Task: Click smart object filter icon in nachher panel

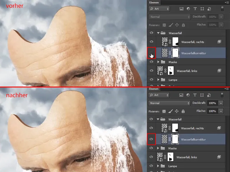Action: (209, 95)
